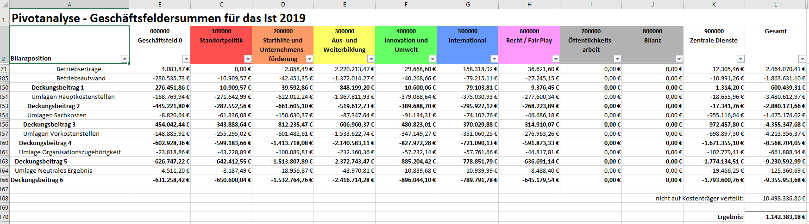Expand the Standortpolitik column filter arrow

point(247,59)
